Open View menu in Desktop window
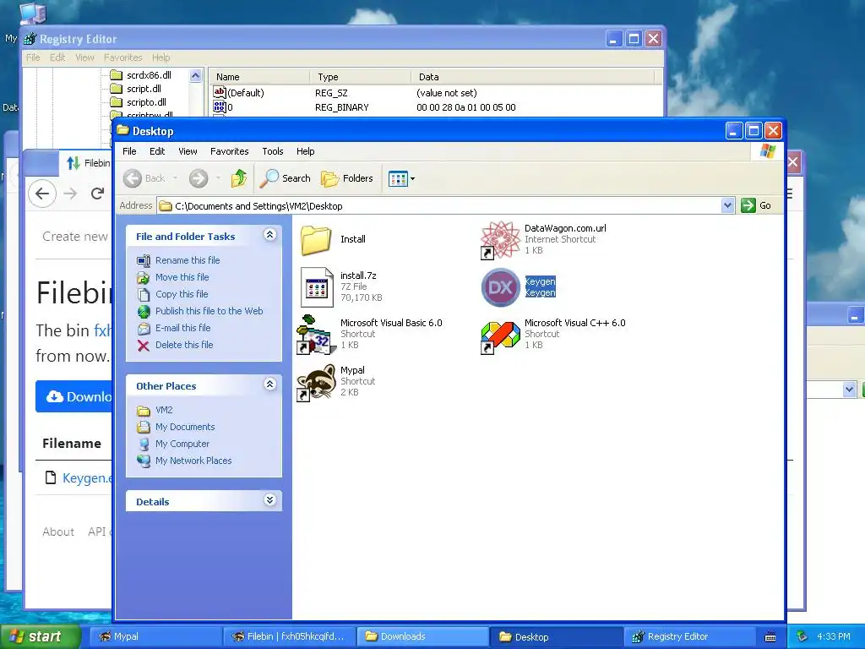Viewport: 865px width, 649px height. click(188, 151)
